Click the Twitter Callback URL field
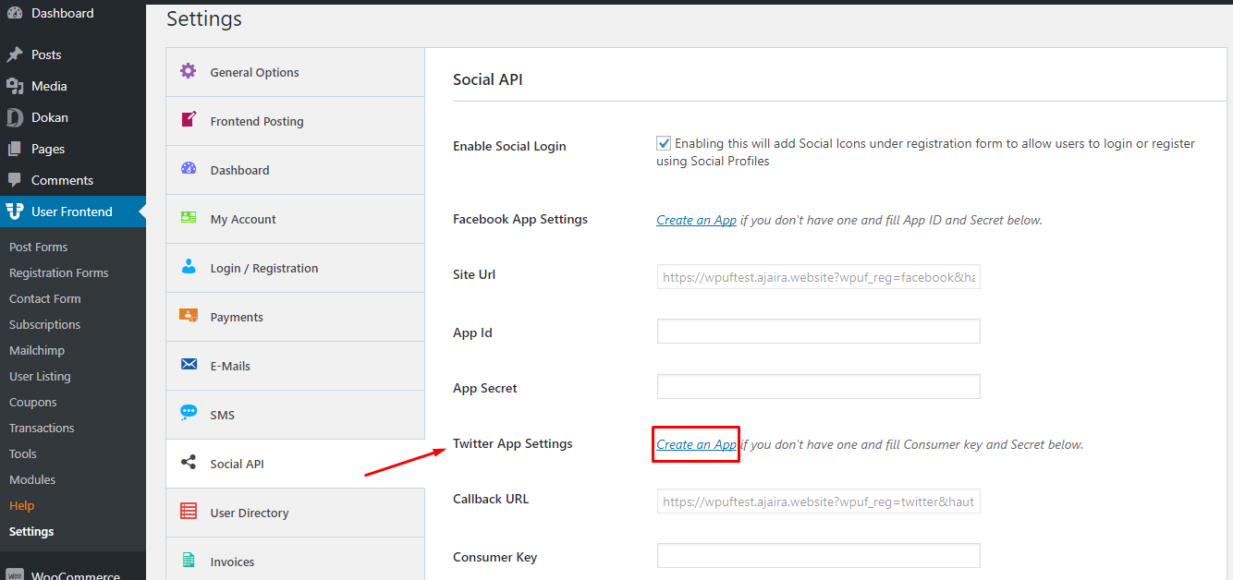This screenshot has height=580, width=1233. [818, 501]
